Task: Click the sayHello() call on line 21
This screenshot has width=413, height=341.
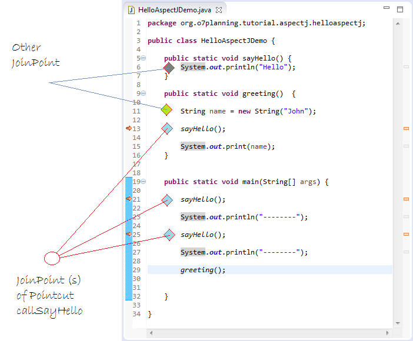Action: [x=203, y=199]
